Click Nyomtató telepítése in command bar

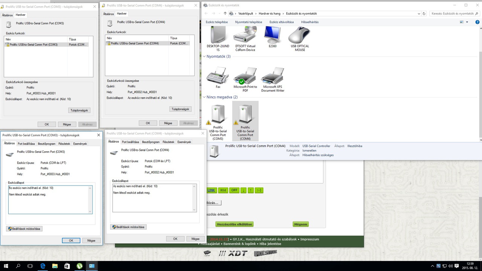249,22
